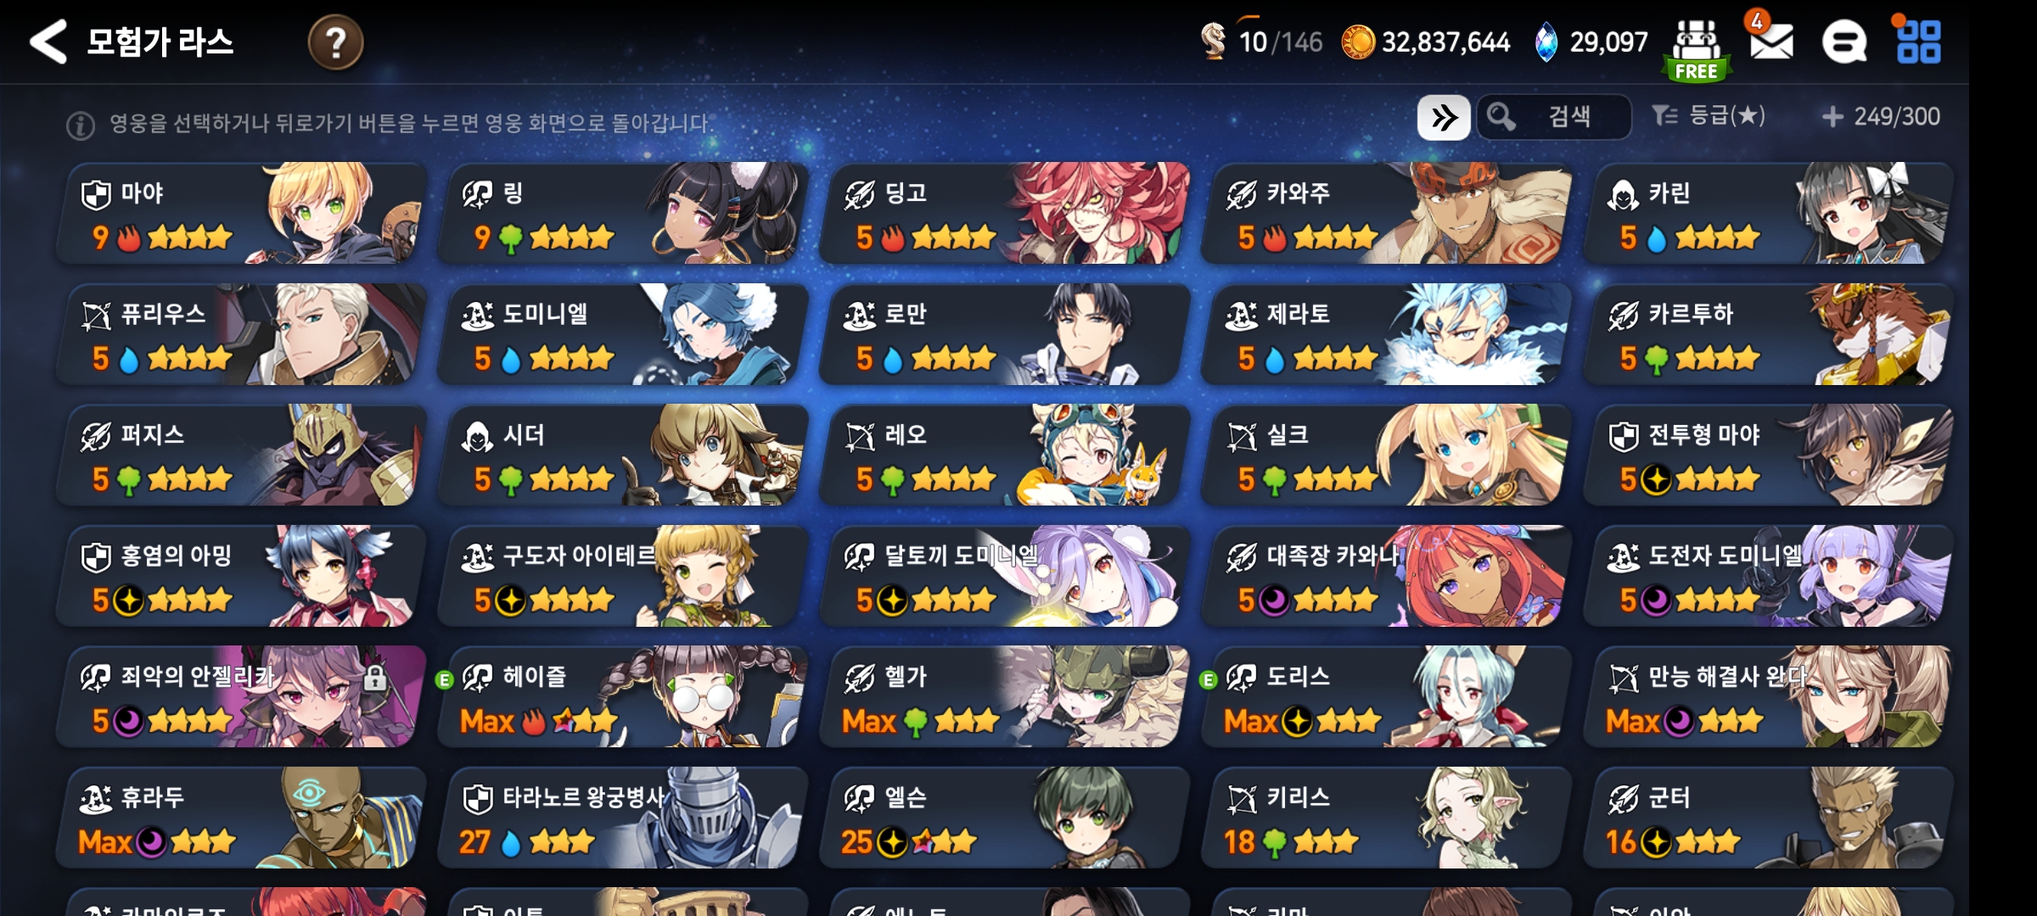Tap the gold coin currency icon

1358,42
